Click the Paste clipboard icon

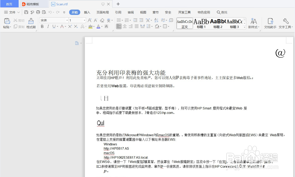coord(7,21)
